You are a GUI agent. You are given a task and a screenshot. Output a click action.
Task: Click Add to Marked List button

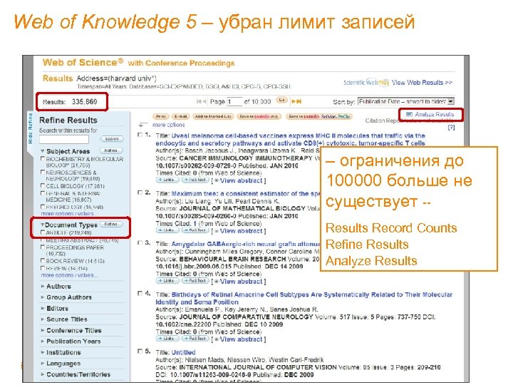tap(213, 116)
